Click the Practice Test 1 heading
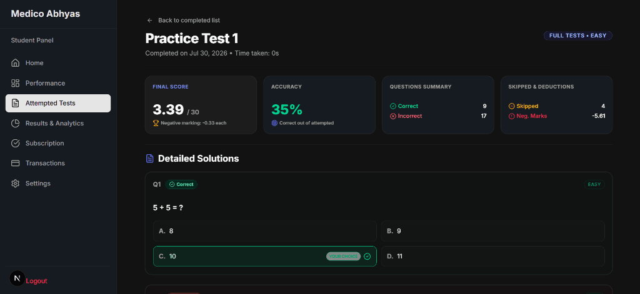This screenshot has width=640, height=294. 192,39
